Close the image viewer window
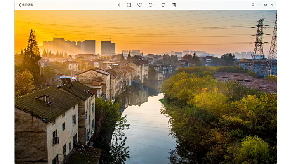Screen dimensions: 292x164 [x=272, y=5]
